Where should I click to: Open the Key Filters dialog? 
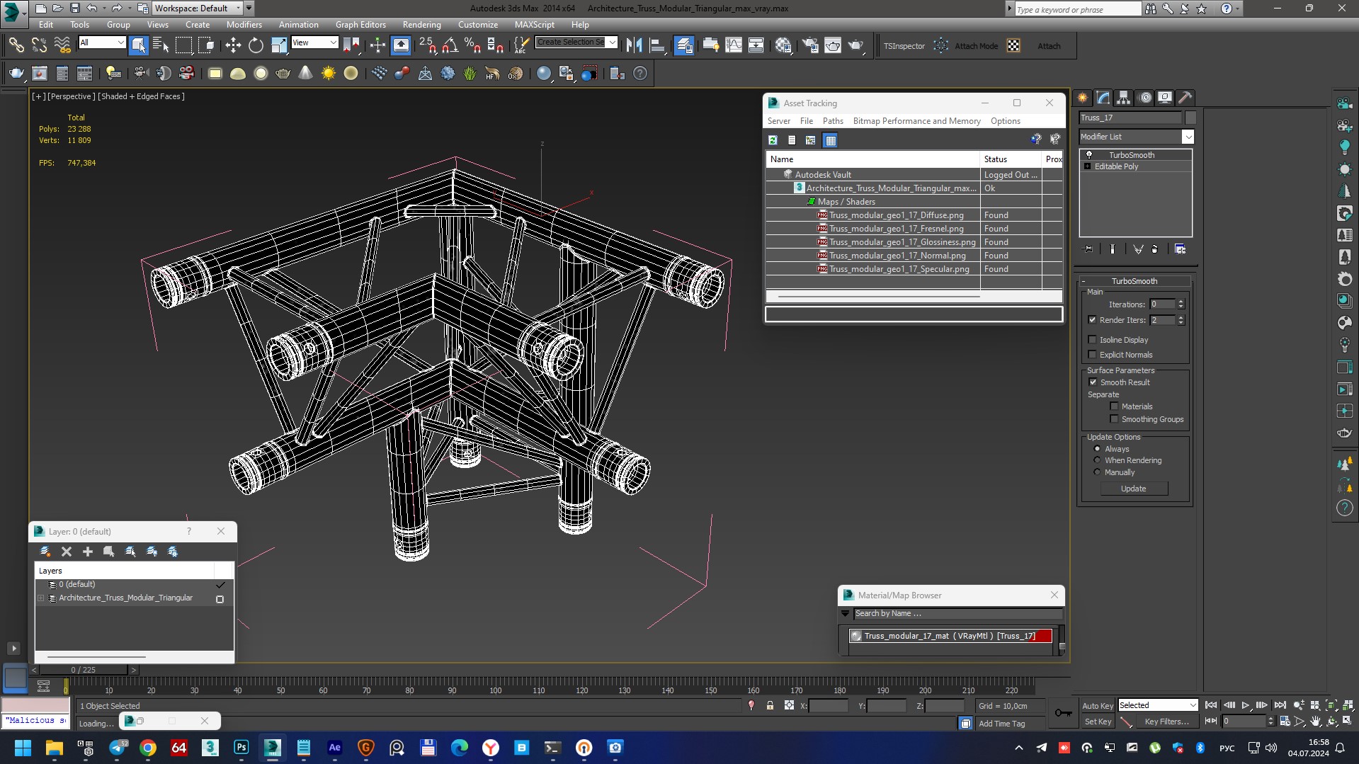(x=1166, y=722)
